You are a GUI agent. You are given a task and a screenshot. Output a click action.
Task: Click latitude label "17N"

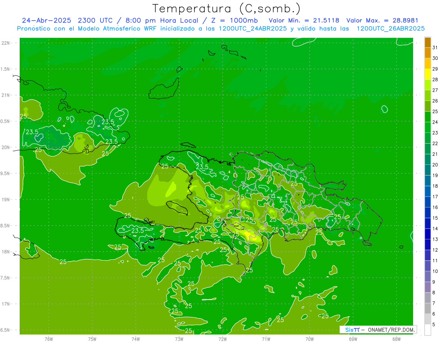[6, 304]
